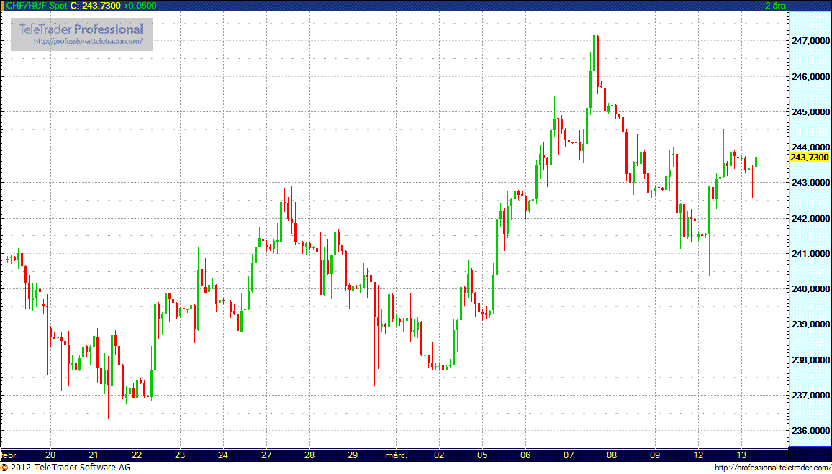832x474 pixels.
Task: Select date label 27 on time axis
Action: 266,455
